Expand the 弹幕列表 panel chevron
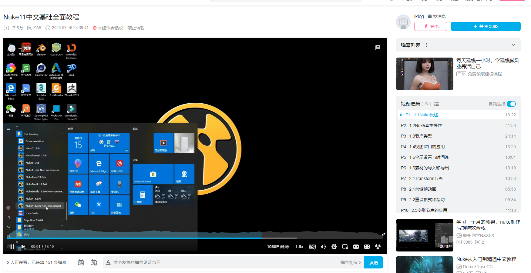Image resolution: width=531 pixels, height=273 pixels. (513, 45)
